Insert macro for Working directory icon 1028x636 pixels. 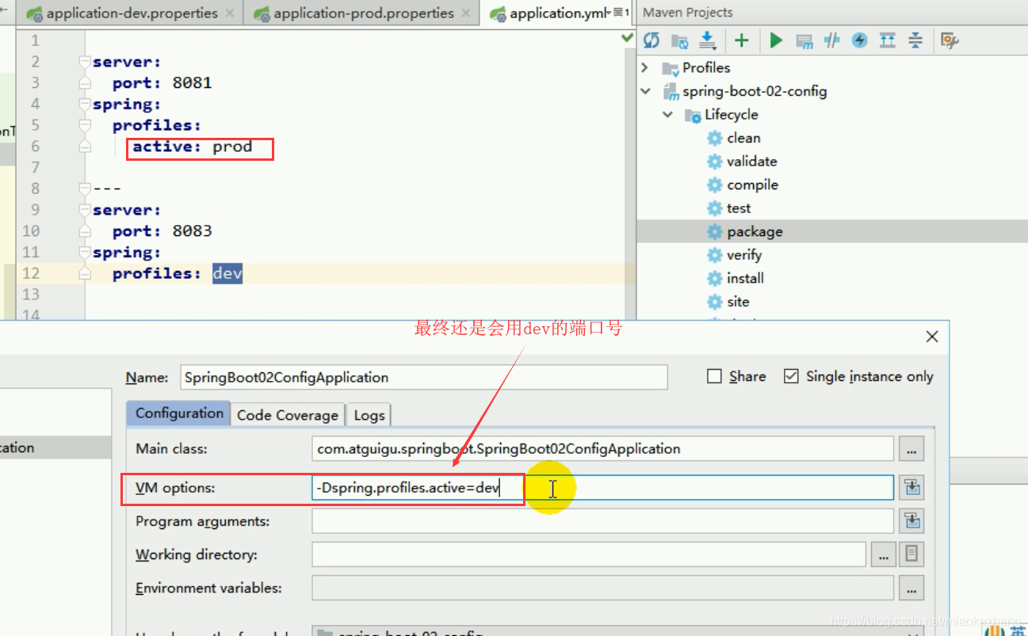coord(912,554)
